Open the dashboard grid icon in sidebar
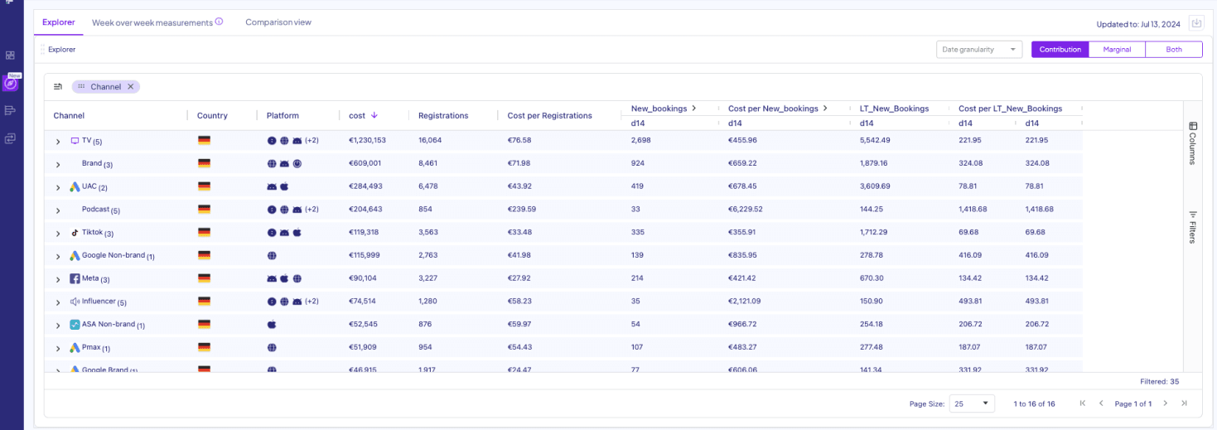 (x=11, y=56)
